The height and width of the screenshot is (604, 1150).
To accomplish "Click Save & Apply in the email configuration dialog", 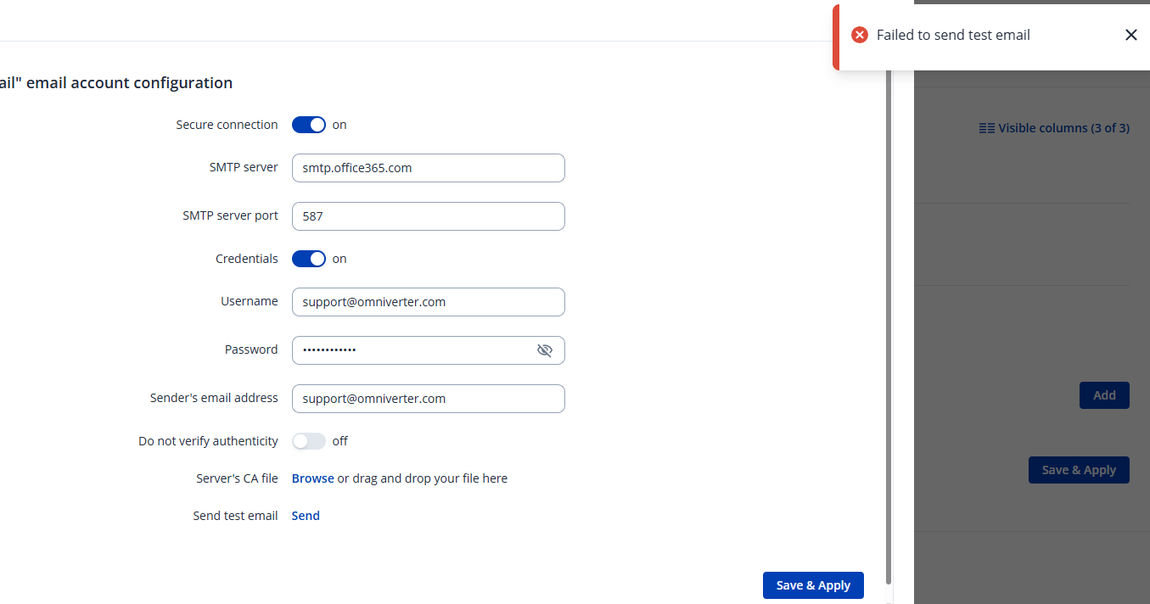I will (x=812, y=585).
